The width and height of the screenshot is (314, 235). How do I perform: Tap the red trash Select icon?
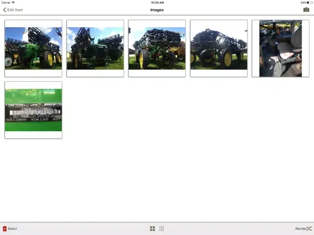[5, 228]
